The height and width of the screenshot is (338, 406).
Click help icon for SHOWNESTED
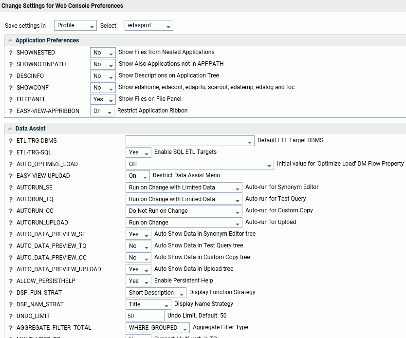(11, 53)
